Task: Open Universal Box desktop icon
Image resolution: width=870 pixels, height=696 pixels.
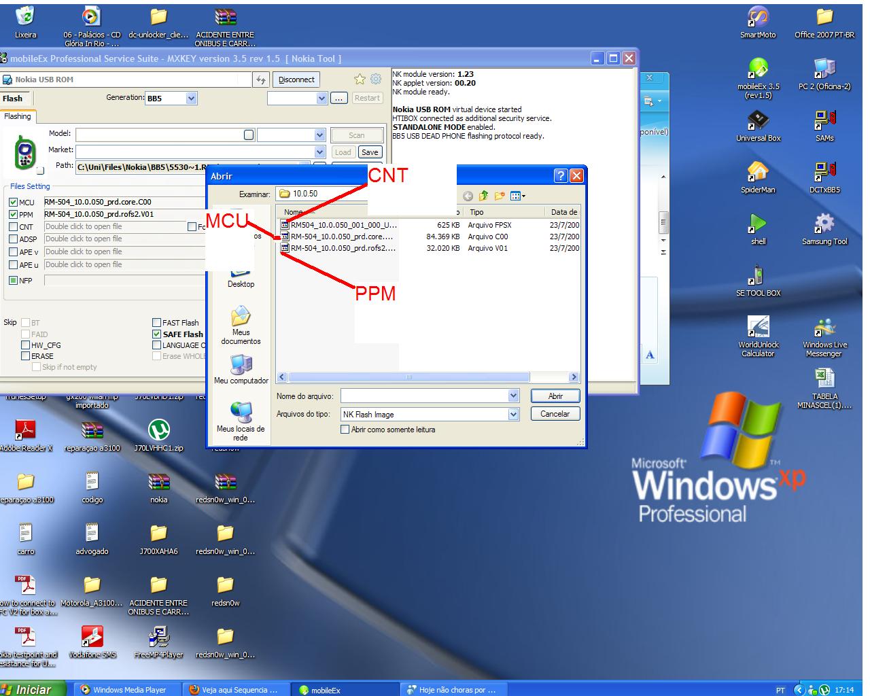Action: 758,126
